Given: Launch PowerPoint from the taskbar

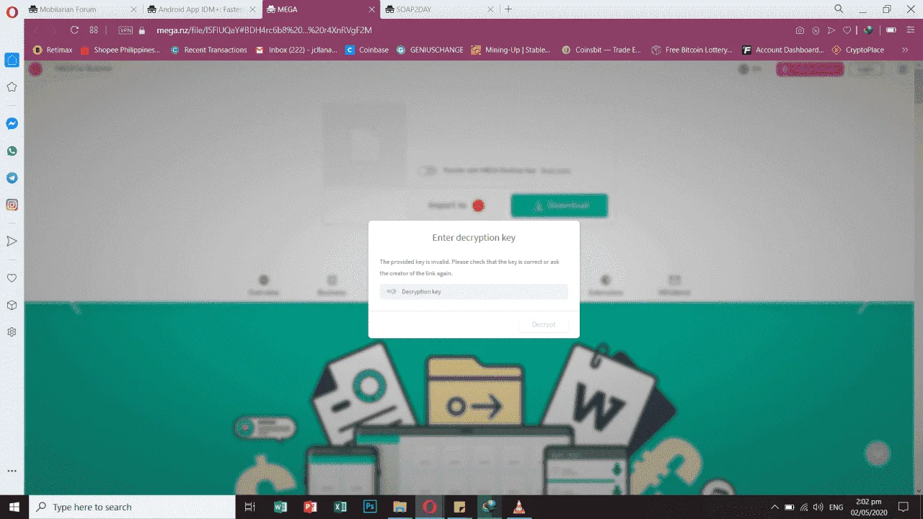Looking at the screenshot, I should 310,507.
